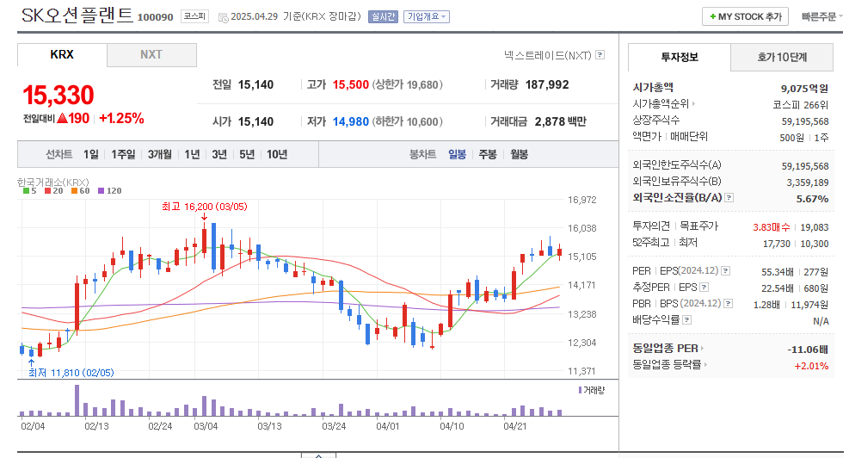Open the 빠른주문 dropdown
Image resolution: width=849 pixels, height=458 pixels.
(x=821, y=17)
